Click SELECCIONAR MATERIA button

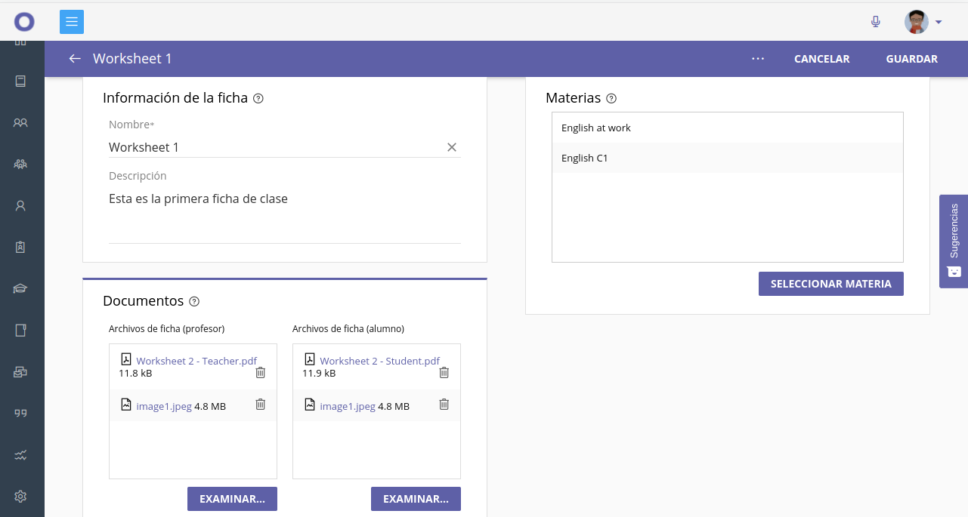pyautogui.click(x=830, y=284)
